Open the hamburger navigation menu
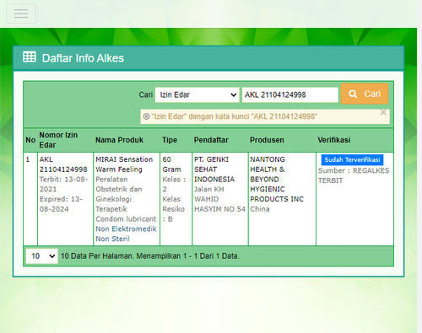Screen dimensions: 422x333 [21, 13]
